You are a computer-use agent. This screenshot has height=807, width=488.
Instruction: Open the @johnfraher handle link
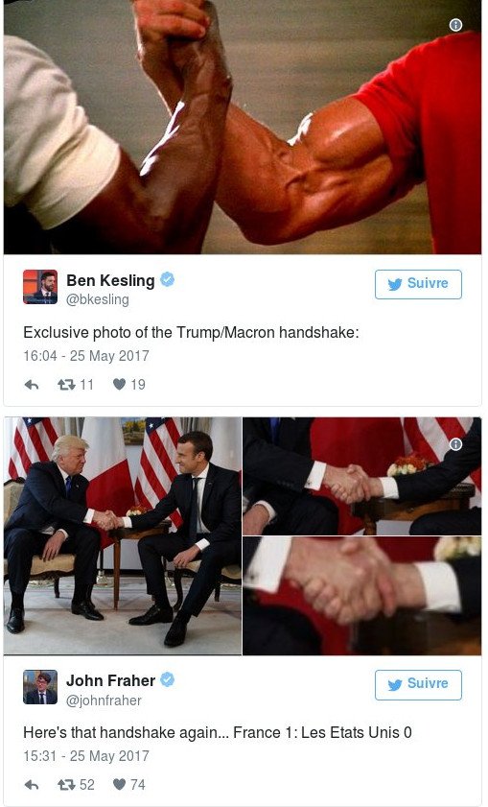pos(104,700)
